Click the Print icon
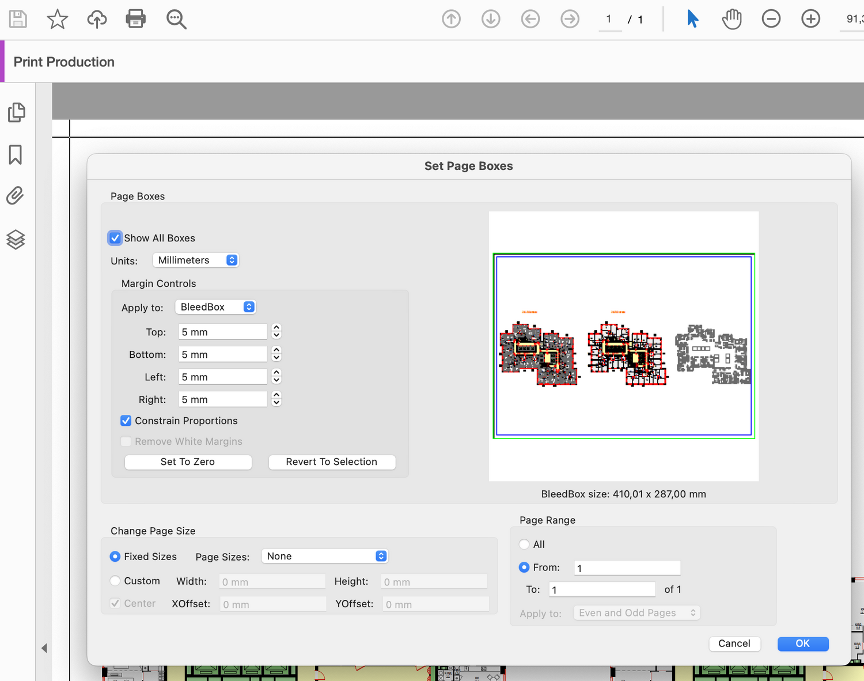864x681 pixels. pyautogui.click(x=136, y=19)
